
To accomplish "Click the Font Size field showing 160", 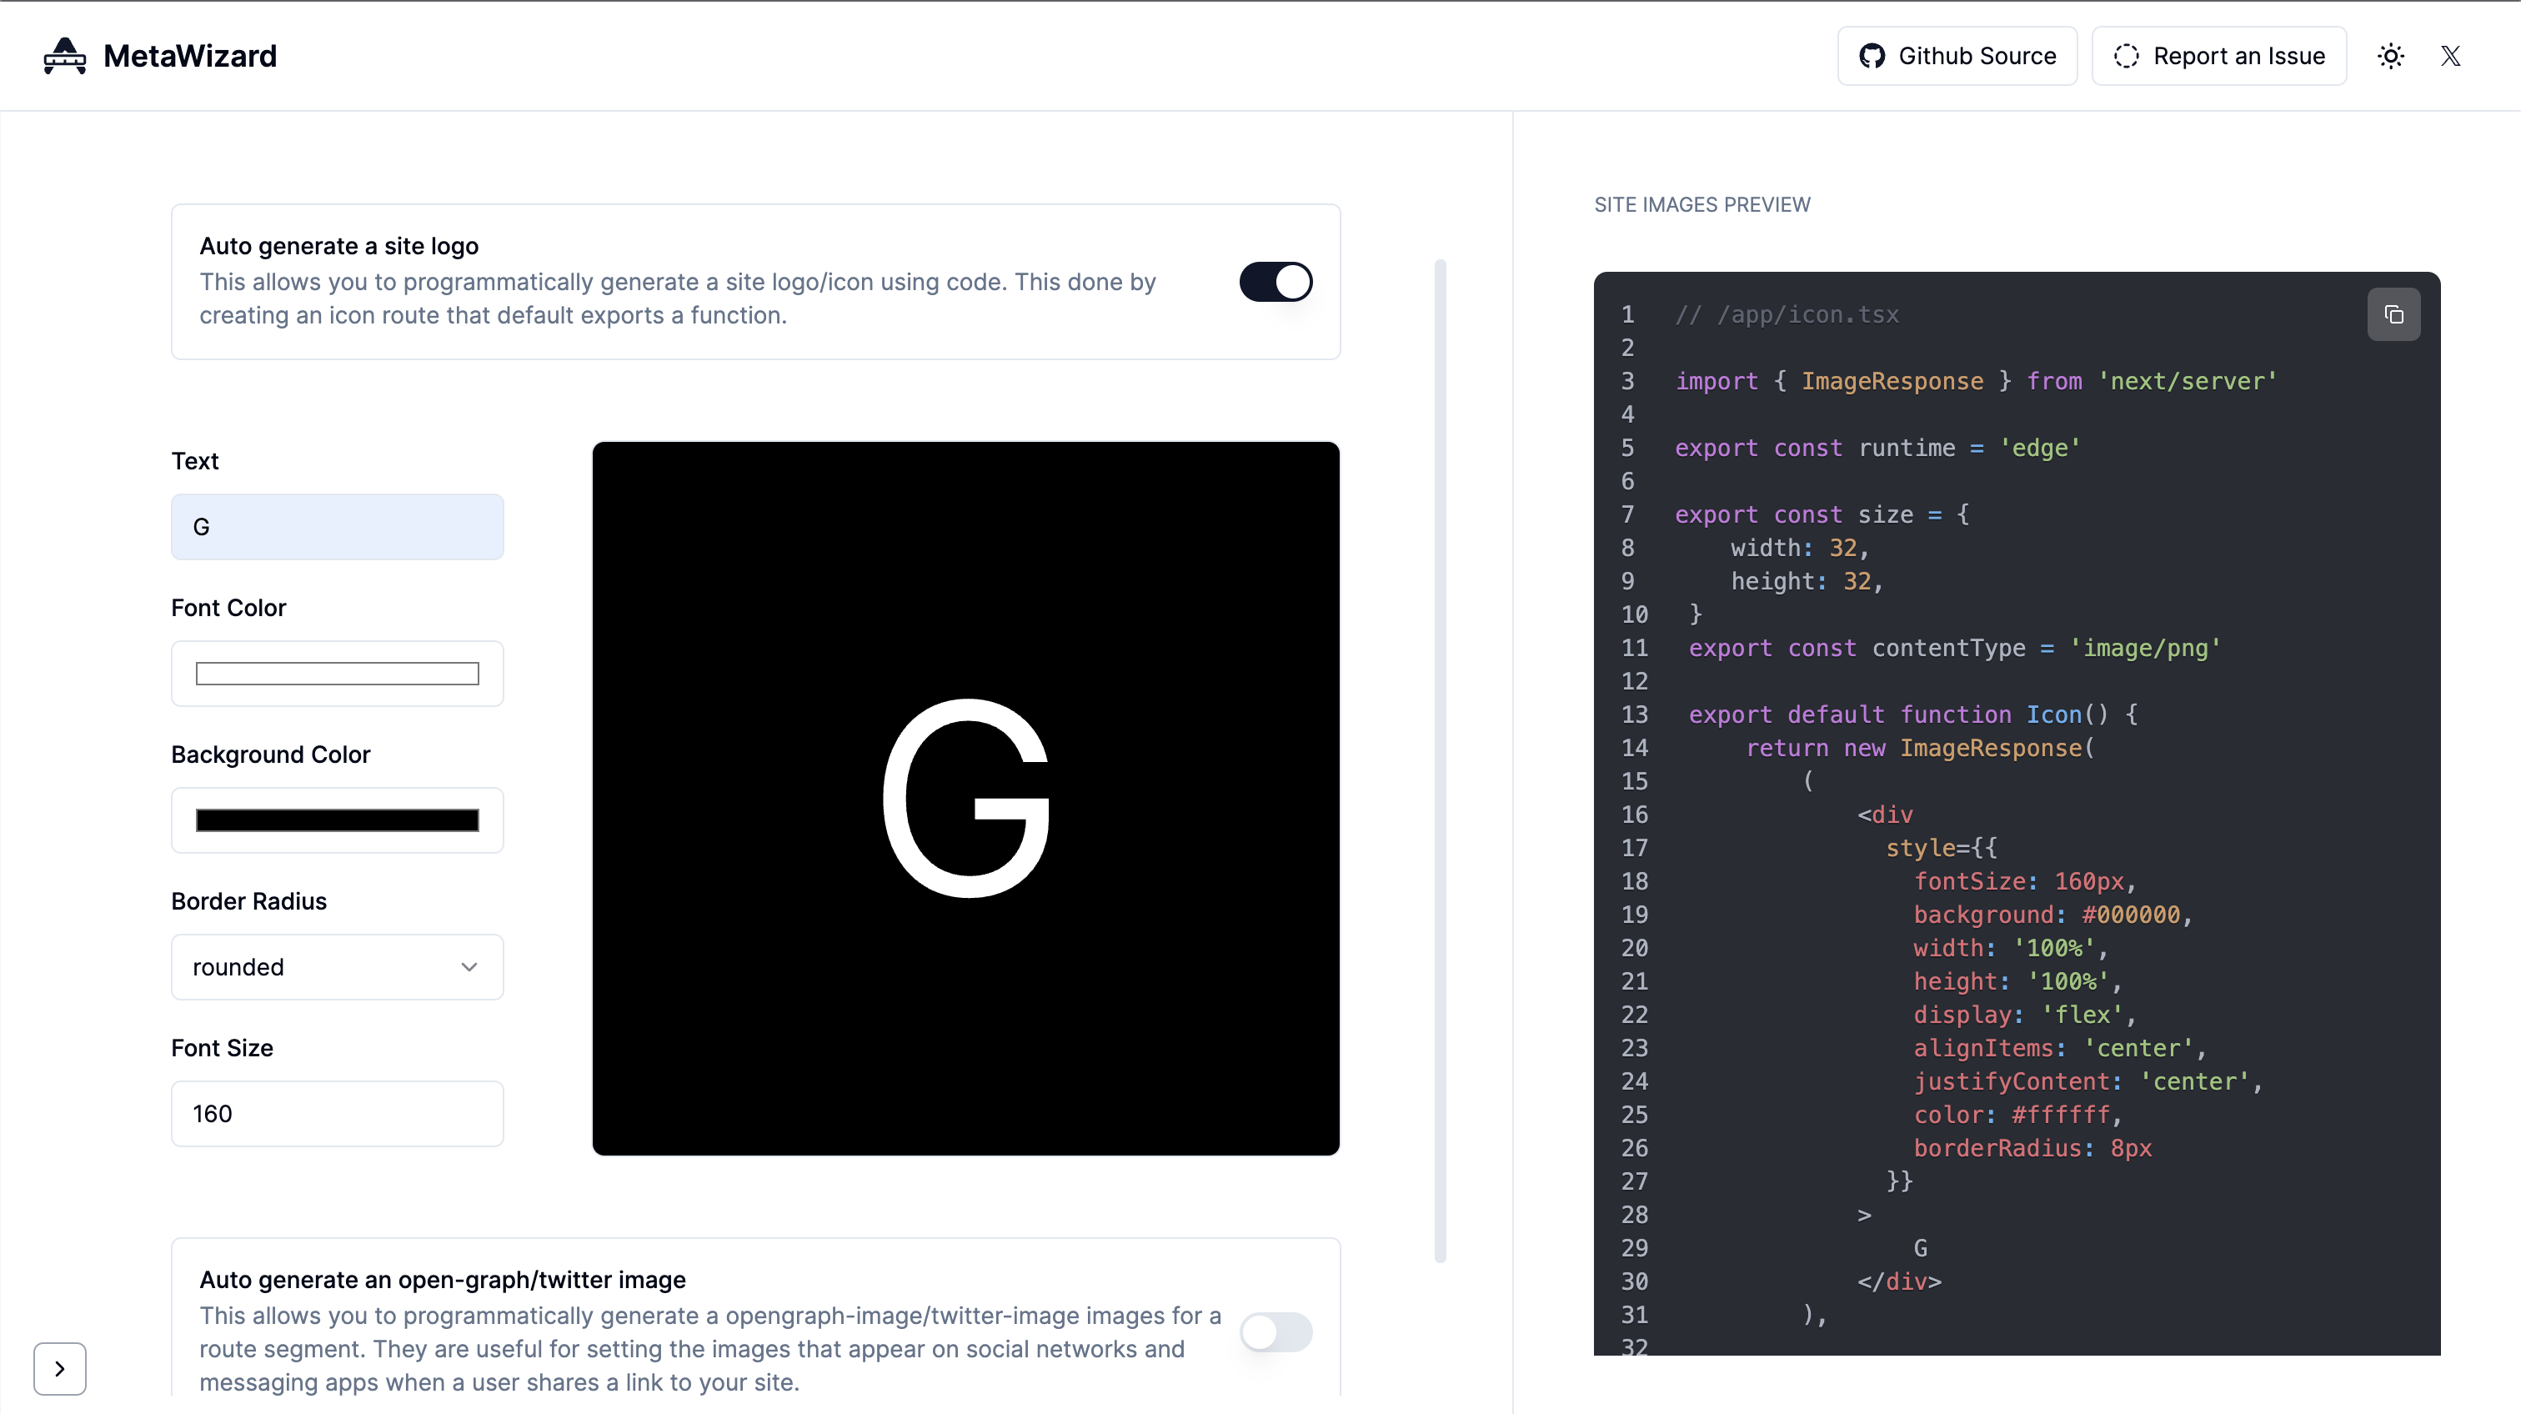I will pyautogui.click(x=337, y=1114).
